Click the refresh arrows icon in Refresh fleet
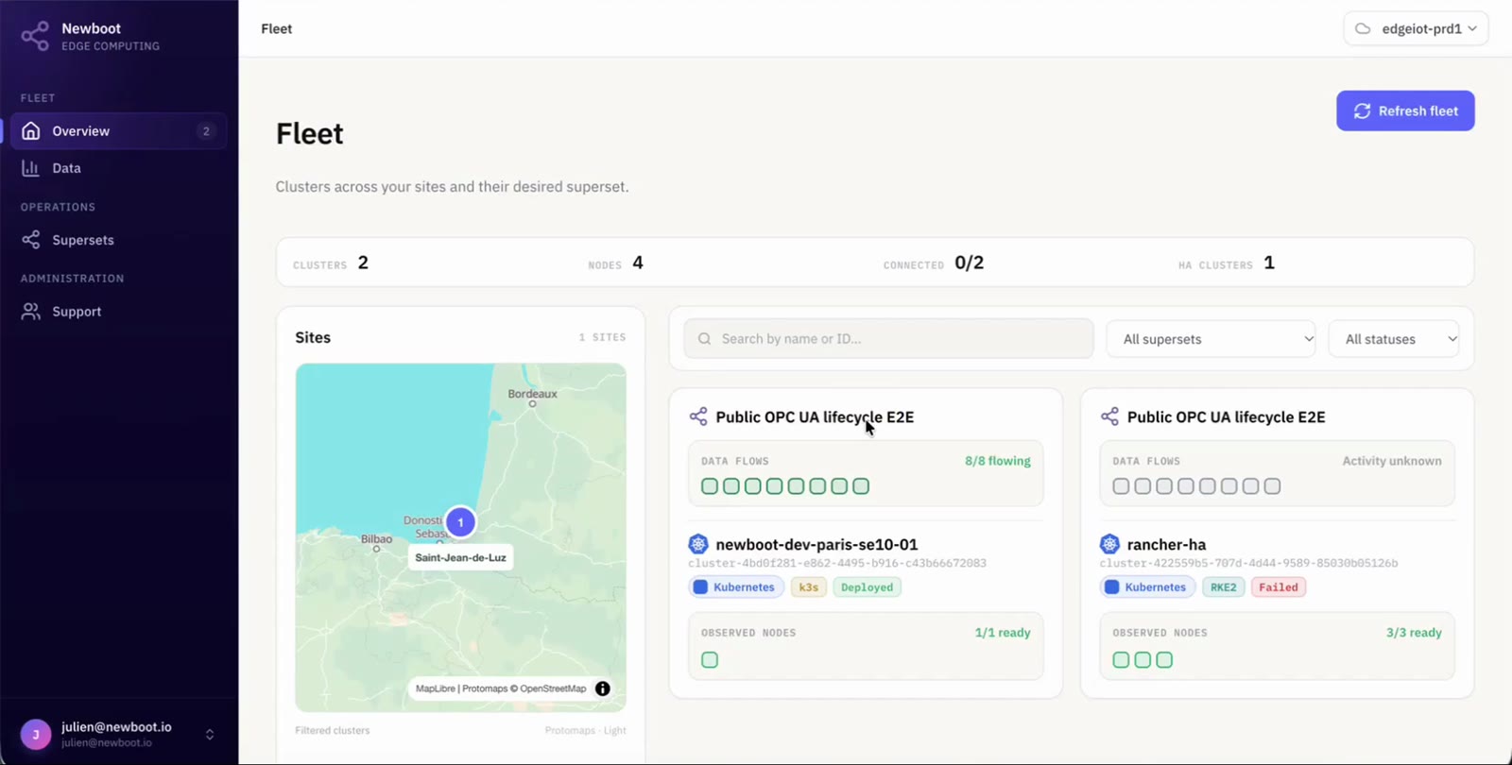This screenshot has height=765, width=1512. click(1362, 110)
